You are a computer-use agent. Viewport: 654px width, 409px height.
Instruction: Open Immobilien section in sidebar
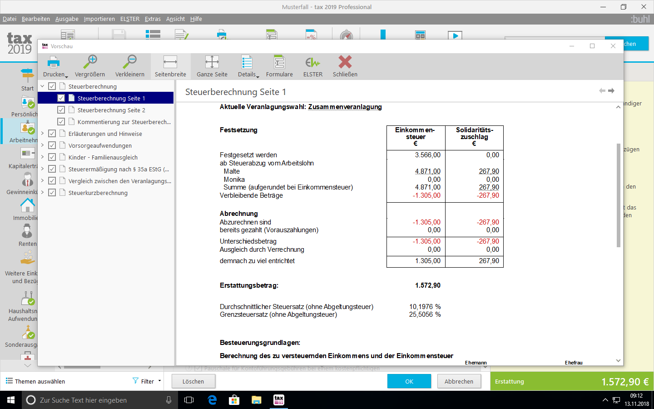coord(25,209)
